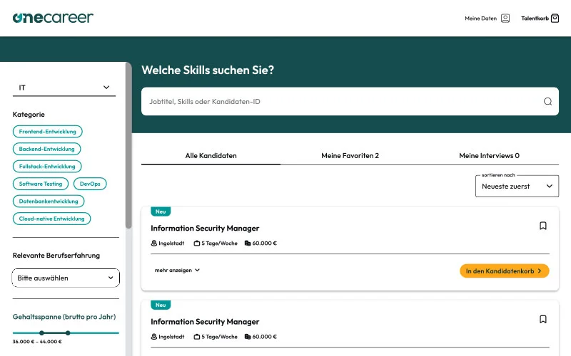Click the location icon beside Ingolstadt in first card

coord(153,243)
